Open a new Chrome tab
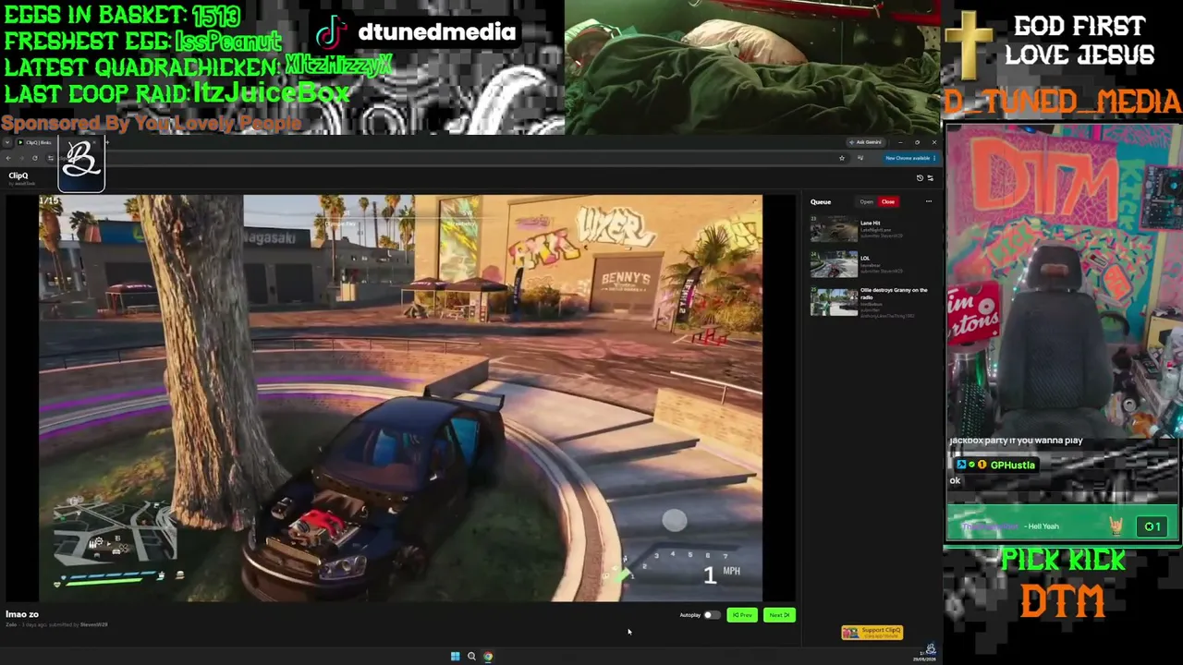 106,142
